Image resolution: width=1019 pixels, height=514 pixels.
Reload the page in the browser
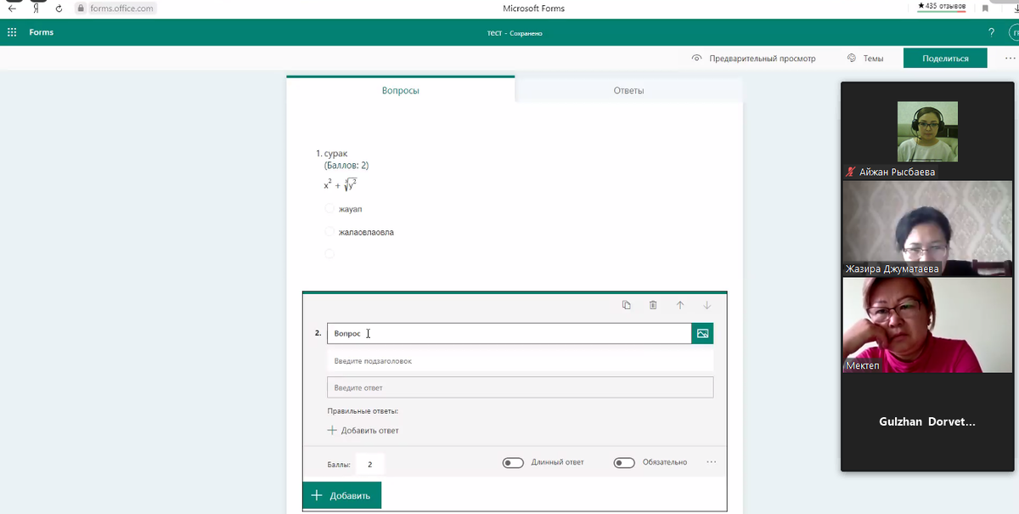(x=59, y=8)
